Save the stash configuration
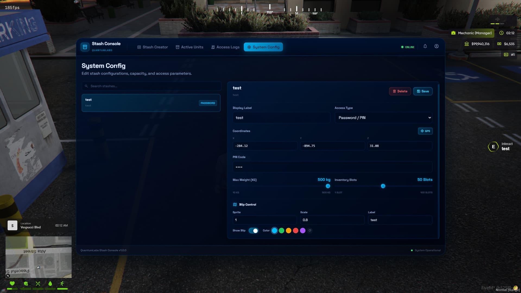521x293 pixels. [422, 91]
